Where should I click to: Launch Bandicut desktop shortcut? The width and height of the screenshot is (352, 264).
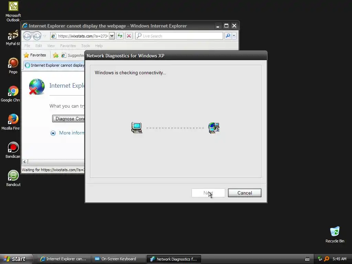[x=13, y=178]
